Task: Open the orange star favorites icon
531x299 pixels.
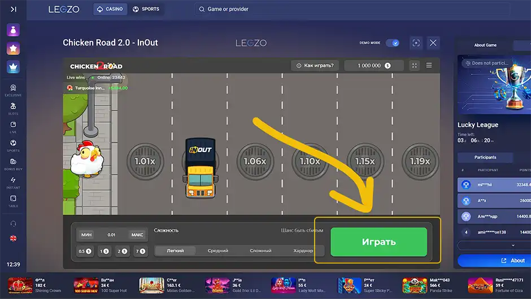Action: [x=13, y=48]
